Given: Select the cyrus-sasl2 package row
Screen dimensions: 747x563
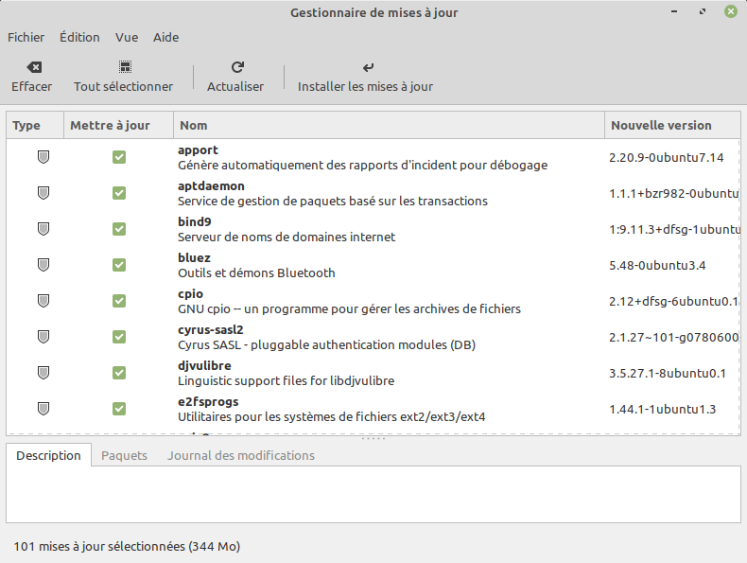Looking at the screenshot, I should (x=378, y=337).
